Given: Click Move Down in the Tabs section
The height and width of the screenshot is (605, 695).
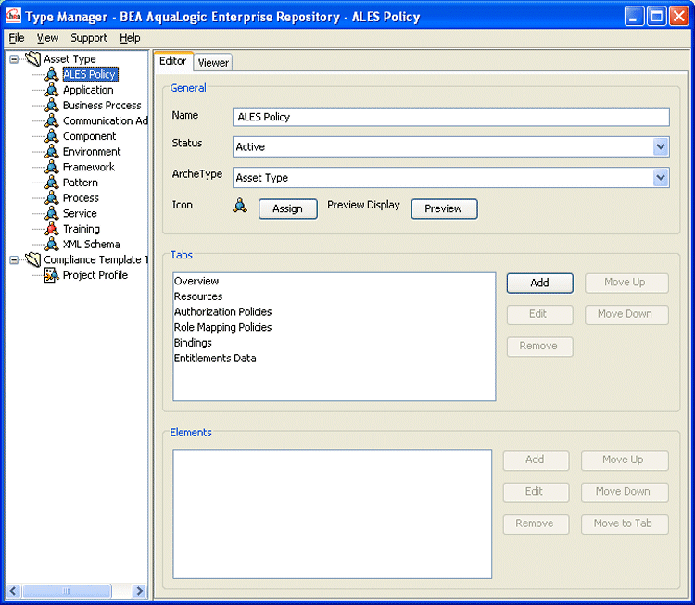Looking at the screenshot, I should [625, 314].
